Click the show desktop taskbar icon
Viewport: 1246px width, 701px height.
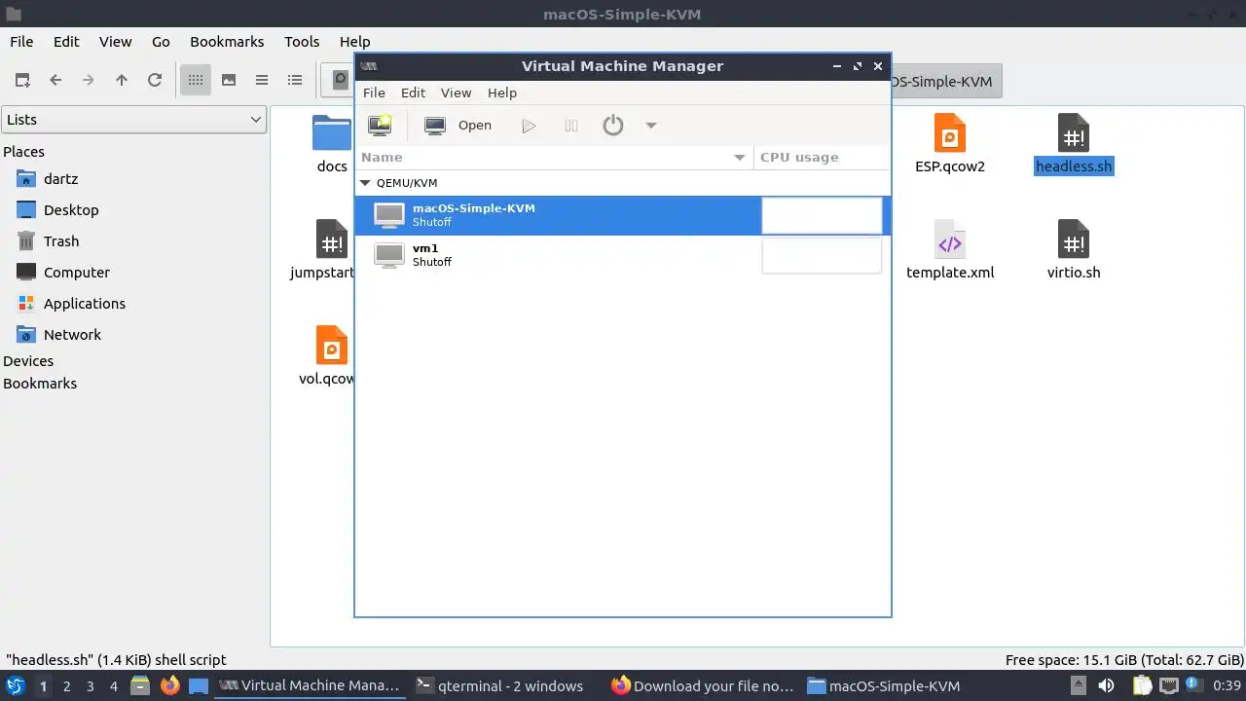pos(199,685)
